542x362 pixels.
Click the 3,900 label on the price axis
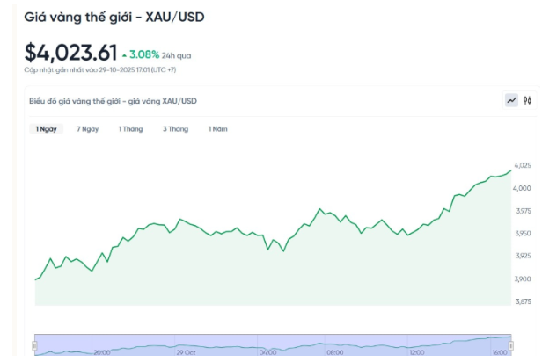(523, 279)
